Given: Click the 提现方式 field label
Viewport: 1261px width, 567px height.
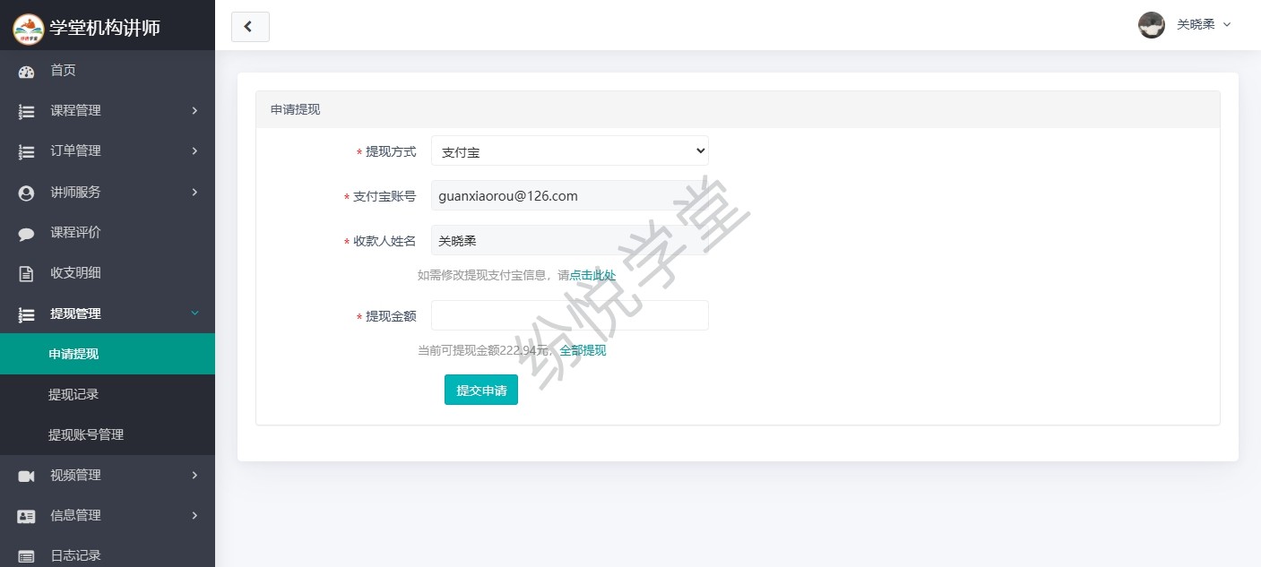Looking at the screenshot, I should (x=391, y=151).
